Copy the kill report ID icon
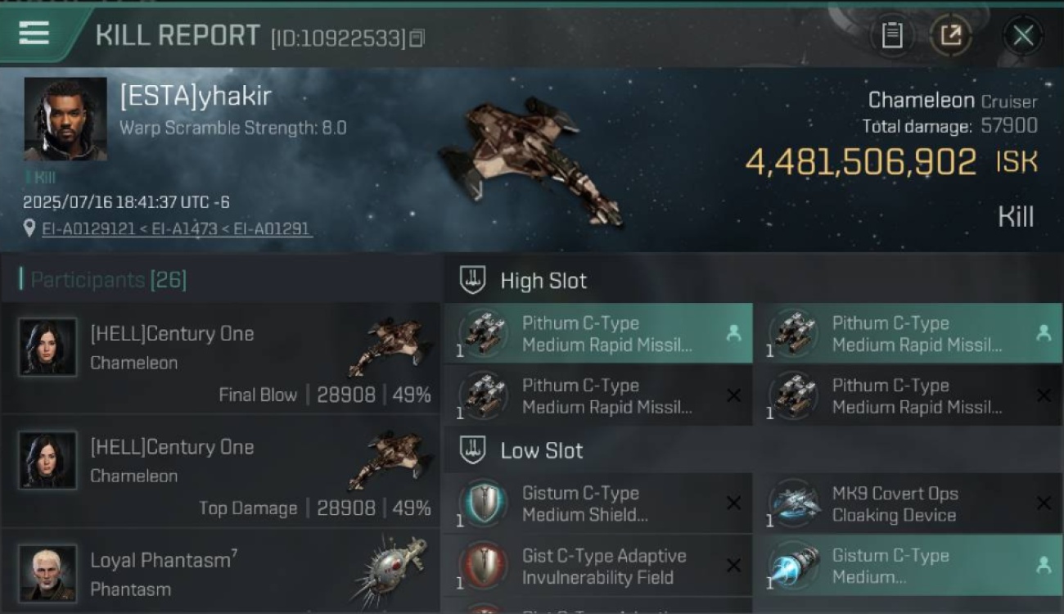This screenshot has width=1064, height=614. pos(417,38)
